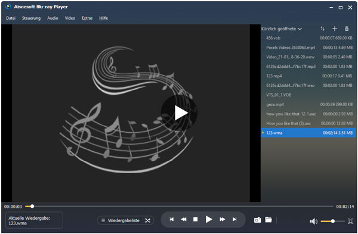
Task: Minimize the Blu-ray Player window
Action: [x=331, y=8]
